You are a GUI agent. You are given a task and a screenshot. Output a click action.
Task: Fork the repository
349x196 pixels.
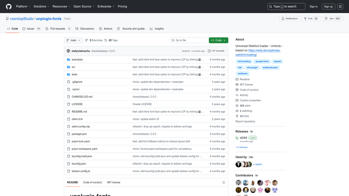click(311, 18)
